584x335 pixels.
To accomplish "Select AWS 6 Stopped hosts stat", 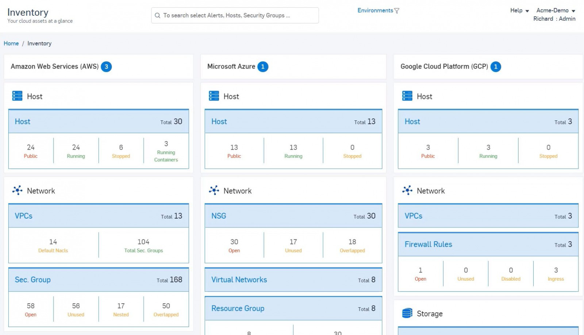I will point(121,151).
